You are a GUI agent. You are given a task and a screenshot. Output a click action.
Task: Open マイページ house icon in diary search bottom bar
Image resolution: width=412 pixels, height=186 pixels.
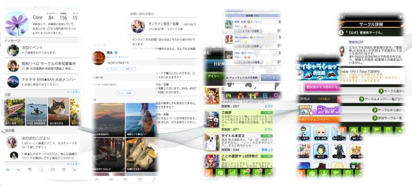(221, 173)
